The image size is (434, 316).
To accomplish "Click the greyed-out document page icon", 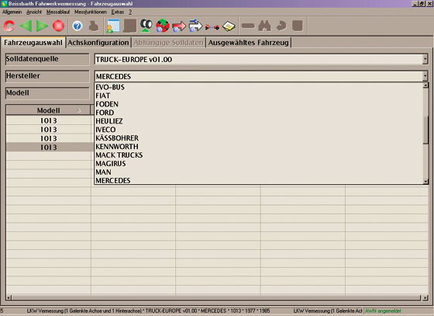I will tap(130, 26).
